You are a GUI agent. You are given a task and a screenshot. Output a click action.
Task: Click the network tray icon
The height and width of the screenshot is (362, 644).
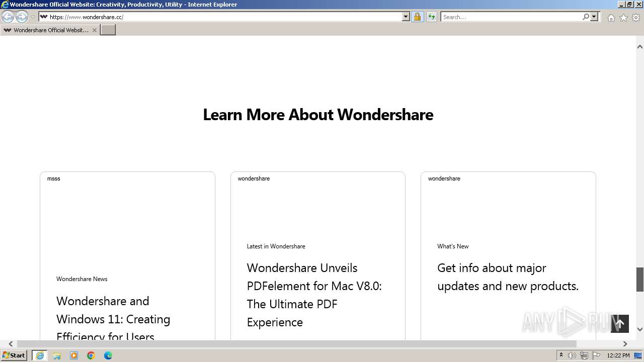point(584,355)
